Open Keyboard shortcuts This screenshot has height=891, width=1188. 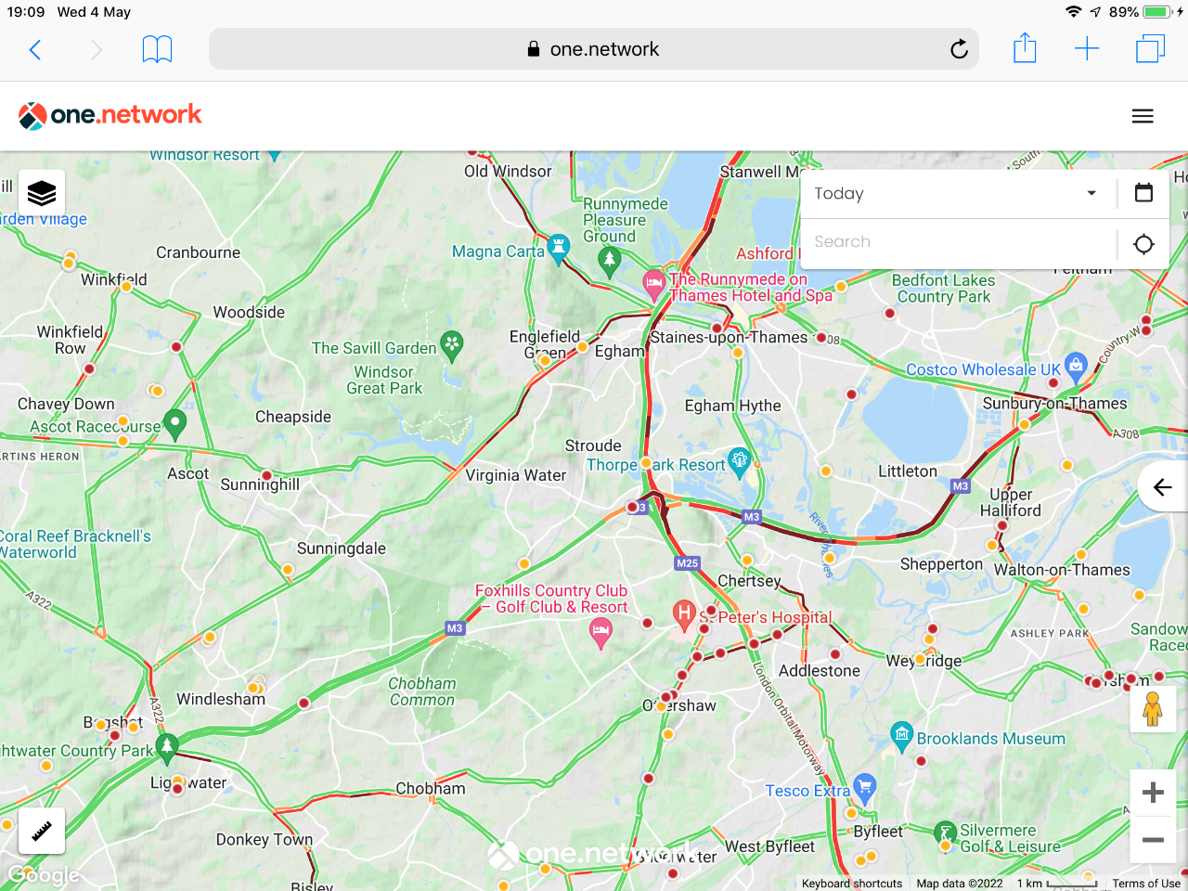(x=852, y=884)
